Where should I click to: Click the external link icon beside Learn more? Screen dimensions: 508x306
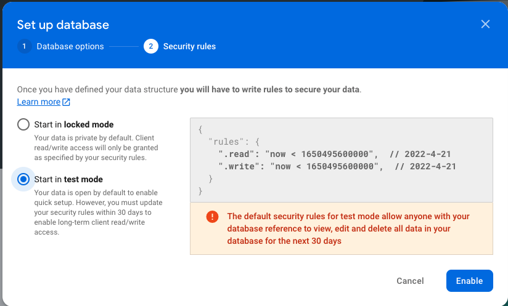pos(66,102)
